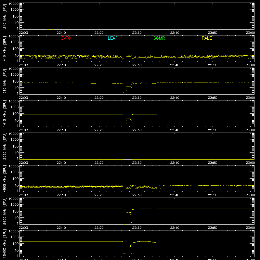The image size is (260, 260).
Task: Click 22:00 time label under 610 MHz panel
Action: [x=23, y=98]
